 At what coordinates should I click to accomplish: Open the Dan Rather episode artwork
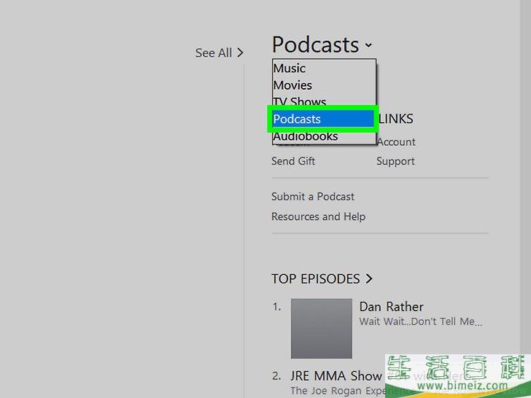[x=322, y=328]
